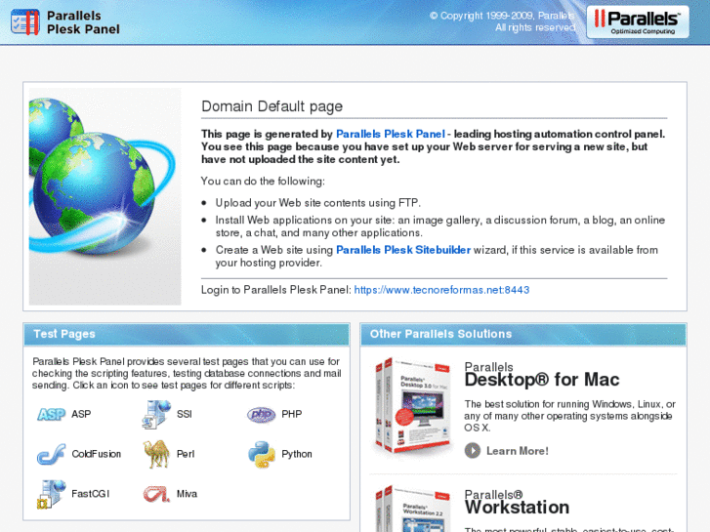Click the Parallels Plesk Panel logo icon

tap(25, 21)
